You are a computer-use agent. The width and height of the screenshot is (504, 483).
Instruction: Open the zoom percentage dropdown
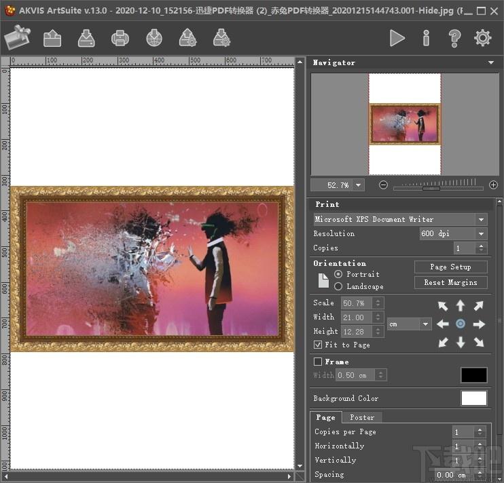click(x=358, y=185)
